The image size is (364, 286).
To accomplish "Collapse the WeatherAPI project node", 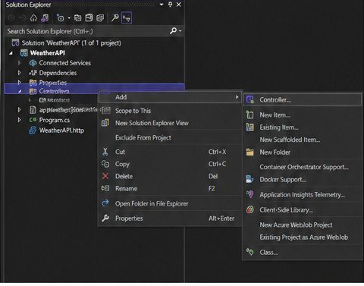I will tap(11, 53).
